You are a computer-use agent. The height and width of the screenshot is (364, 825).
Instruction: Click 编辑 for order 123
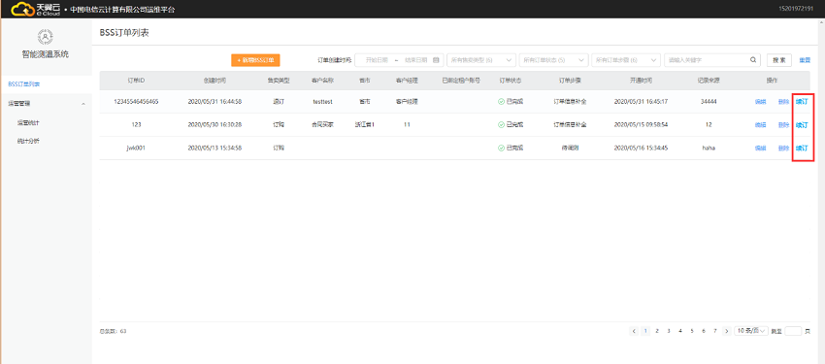coord(760,125)
